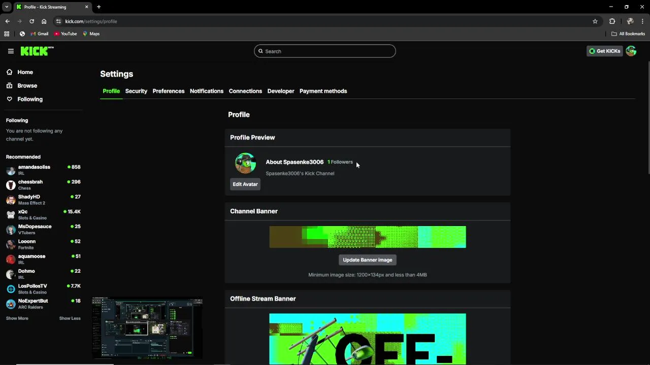650x365 pixels.
Task: Switch to the Security tab
Action: [136, 91]
